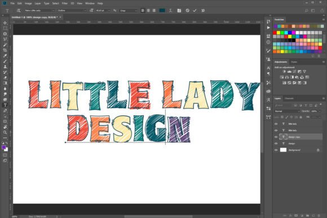Switch to the Styles tab

click(294, 62)
